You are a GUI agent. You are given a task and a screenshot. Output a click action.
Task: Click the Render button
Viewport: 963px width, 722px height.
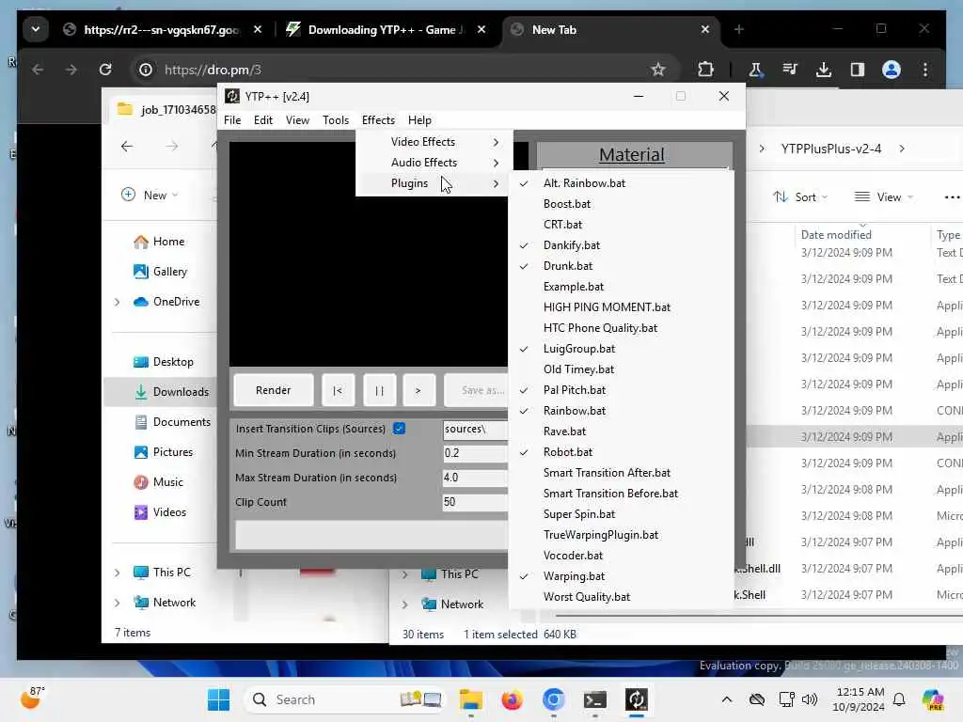pos(274,390)
